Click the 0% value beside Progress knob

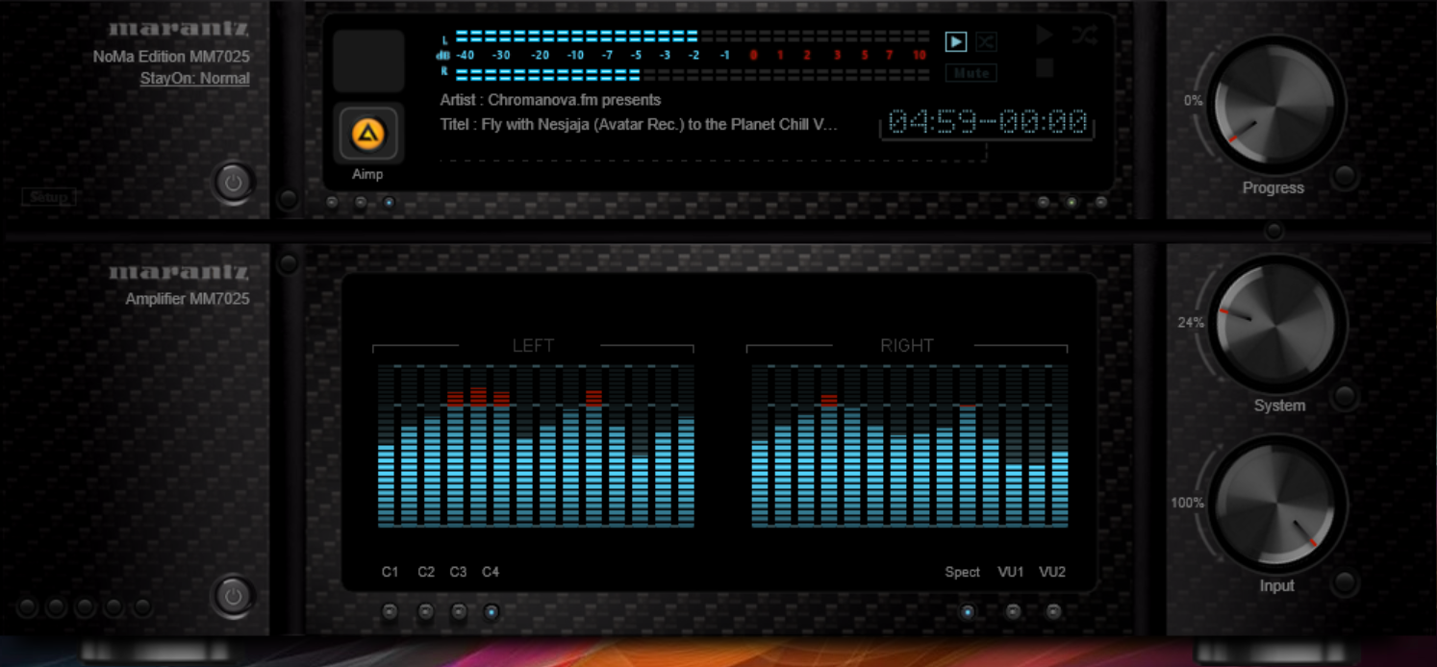[1194, 101]
